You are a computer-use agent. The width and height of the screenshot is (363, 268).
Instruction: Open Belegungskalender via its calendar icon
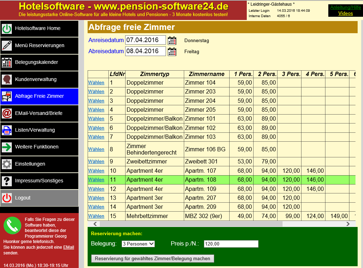click(x=7, y=62)
